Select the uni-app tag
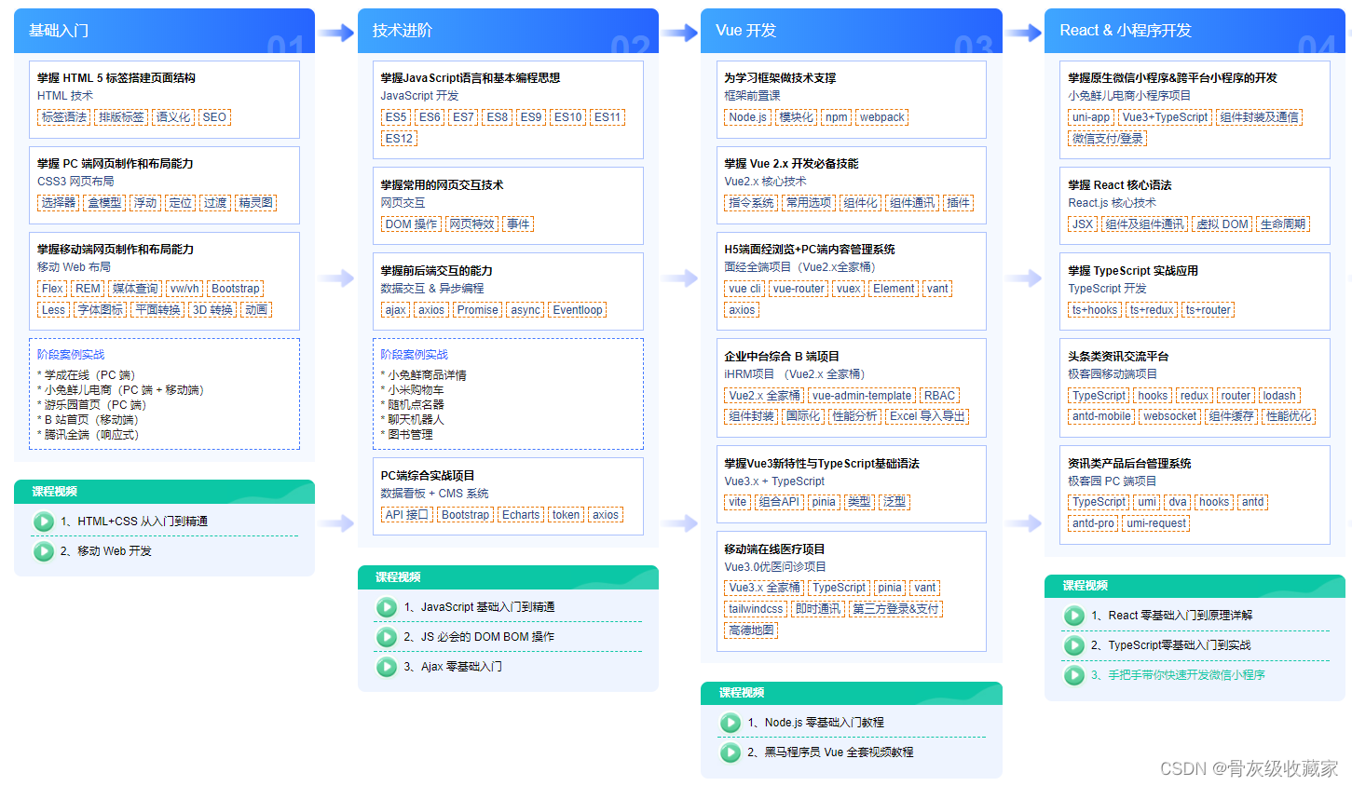Image resolution: width=1352 pixels, height=786 pixels. [1091, 117]
